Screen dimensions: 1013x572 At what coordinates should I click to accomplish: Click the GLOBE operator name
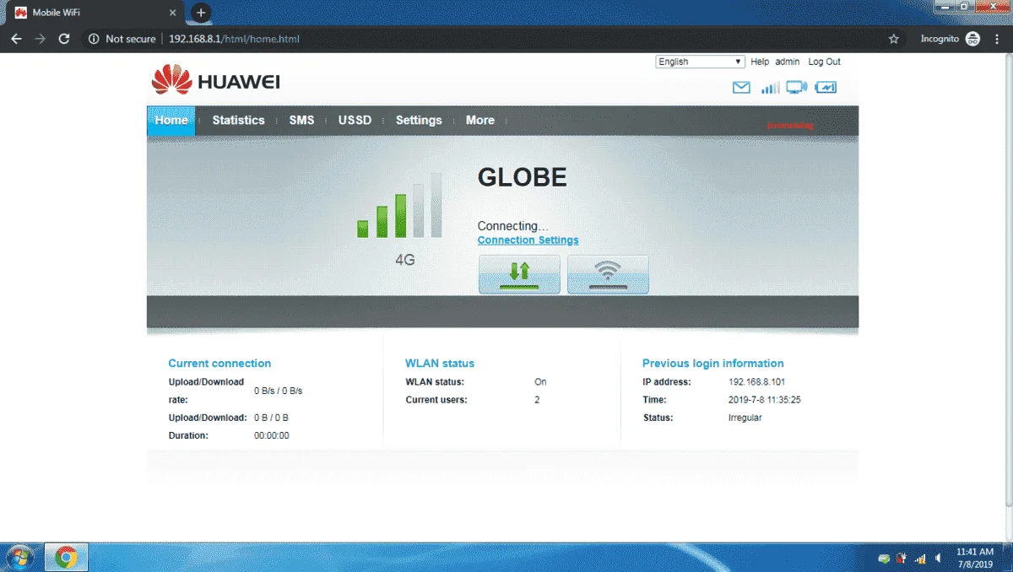pos(523,177)
